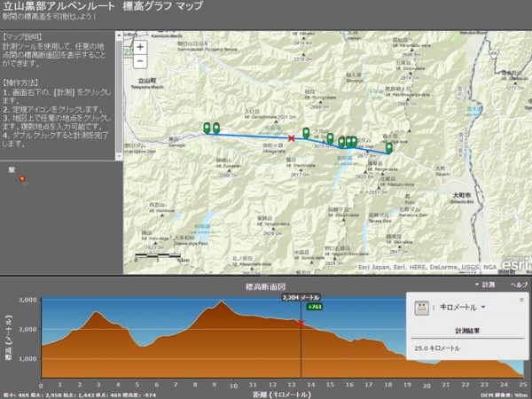532x399 pixels.
Task: Click the 2,204 メートル elevation tooltip
Action: 301,298
